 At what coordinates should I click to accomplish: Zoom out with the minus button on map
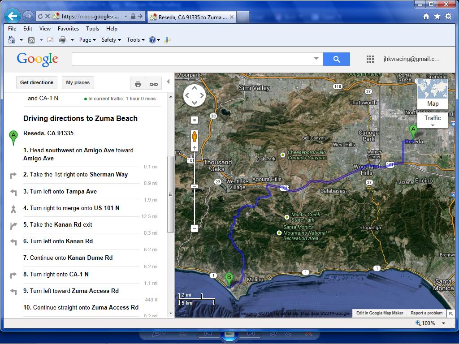195,228
